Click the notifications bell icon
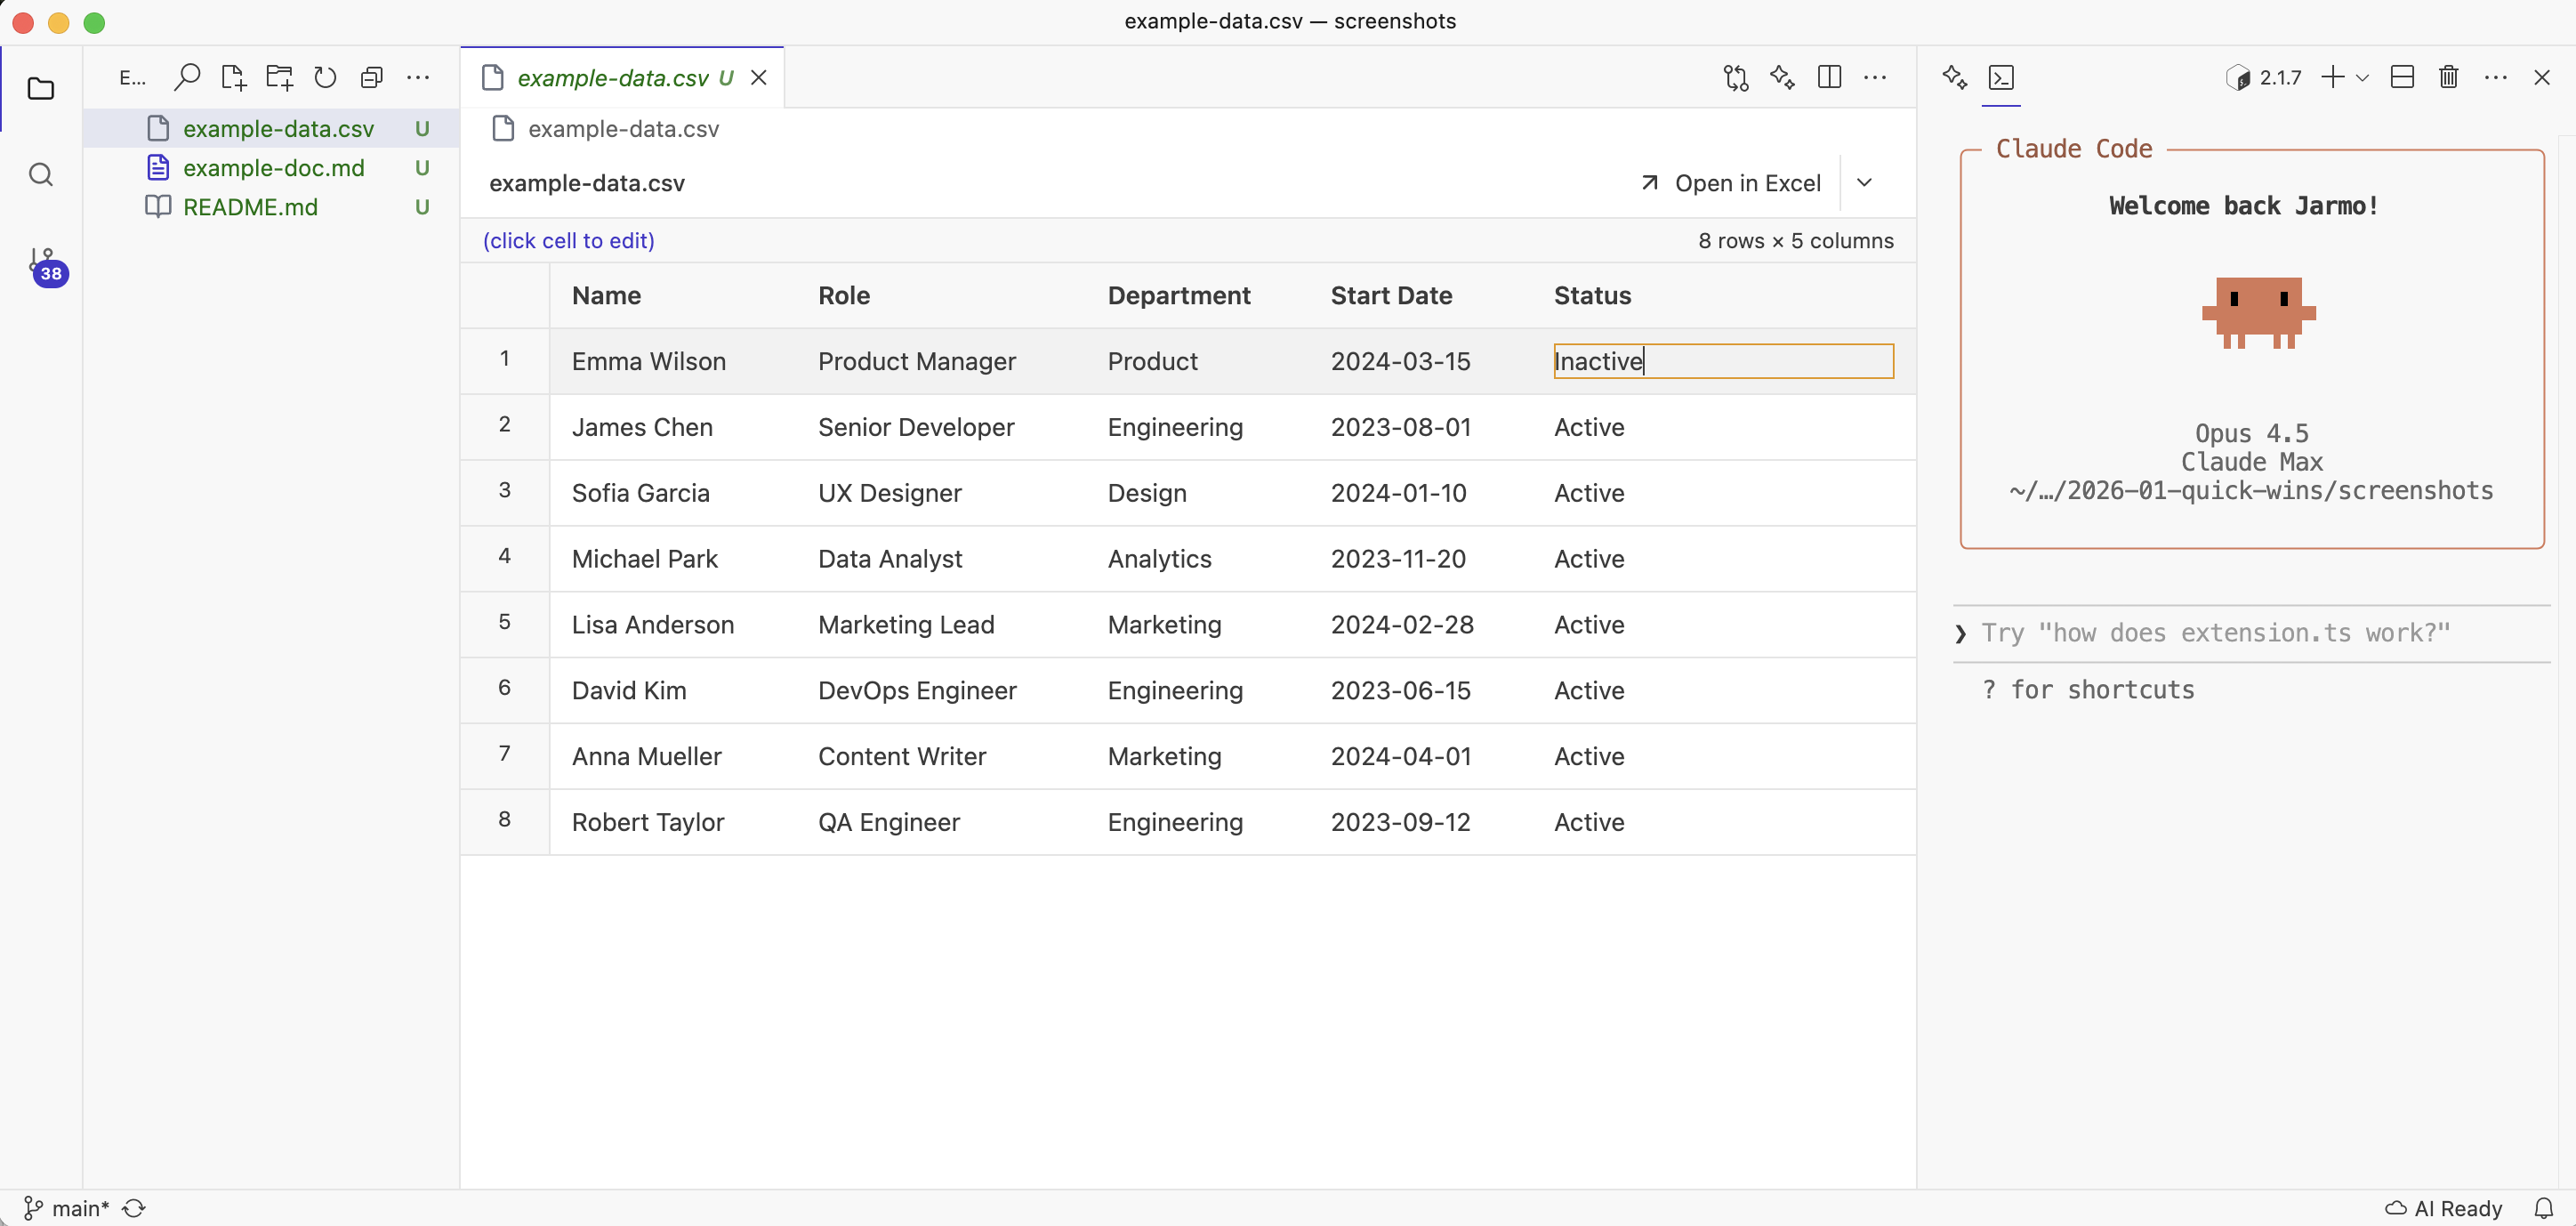 click(2543, 1208)
